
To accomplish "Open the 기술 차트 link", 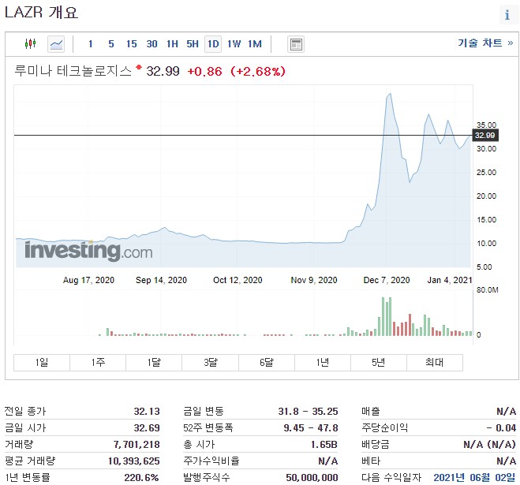I will pyautogui.click(x=485, y=43).
